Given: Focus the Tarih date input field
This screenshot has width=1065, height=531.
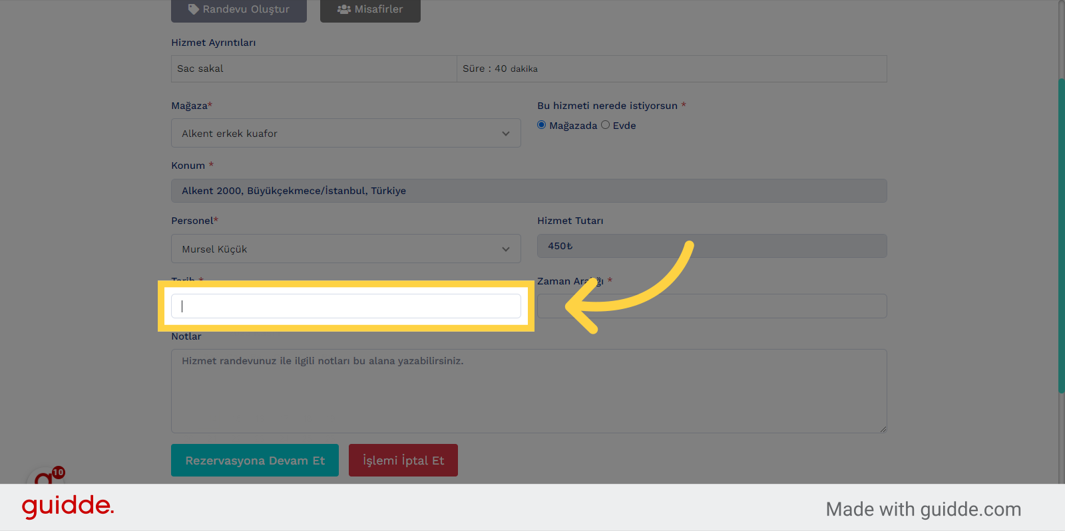Looking at the screenshot, I should 346,306.
